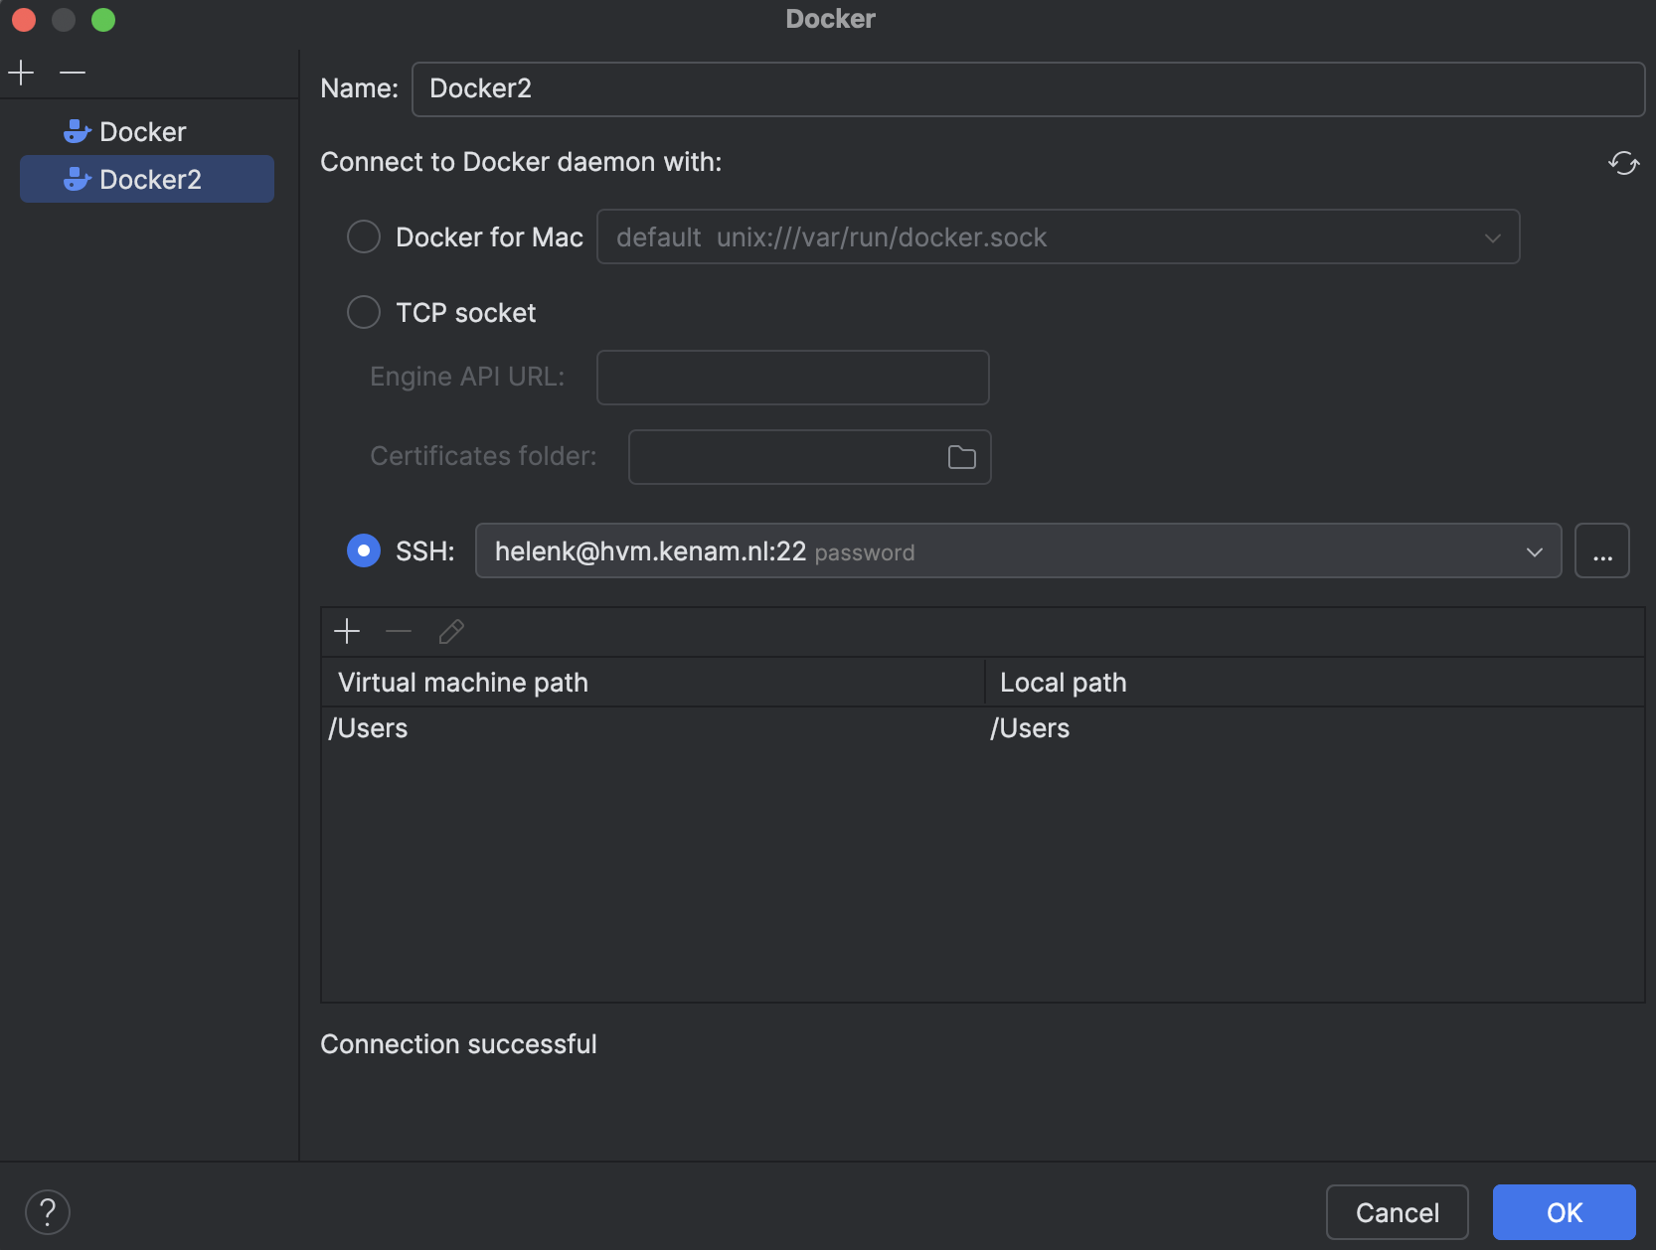Image resolution: width=1656 pixels, height=1250 pixels.
Task: Select the TCP socket radio button
Action: tap(364, 313)
